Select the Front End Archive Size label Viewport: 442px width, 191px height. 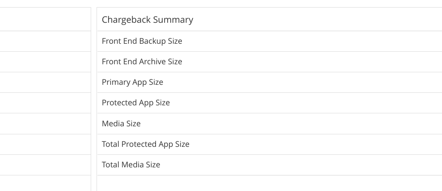pos(142,62)
